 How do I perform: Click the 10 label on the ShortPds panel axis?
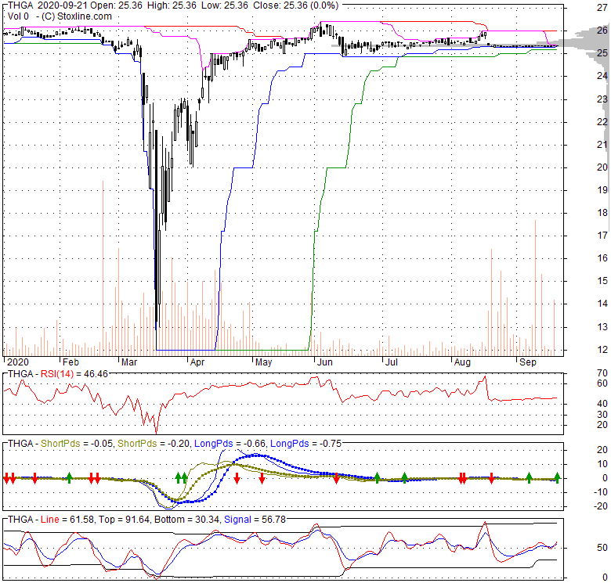click(x=602, y=464)
